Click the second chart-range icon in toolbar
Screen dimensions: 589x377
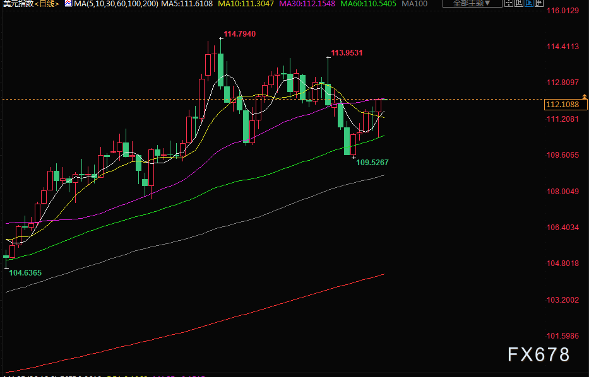coord(519,3)
